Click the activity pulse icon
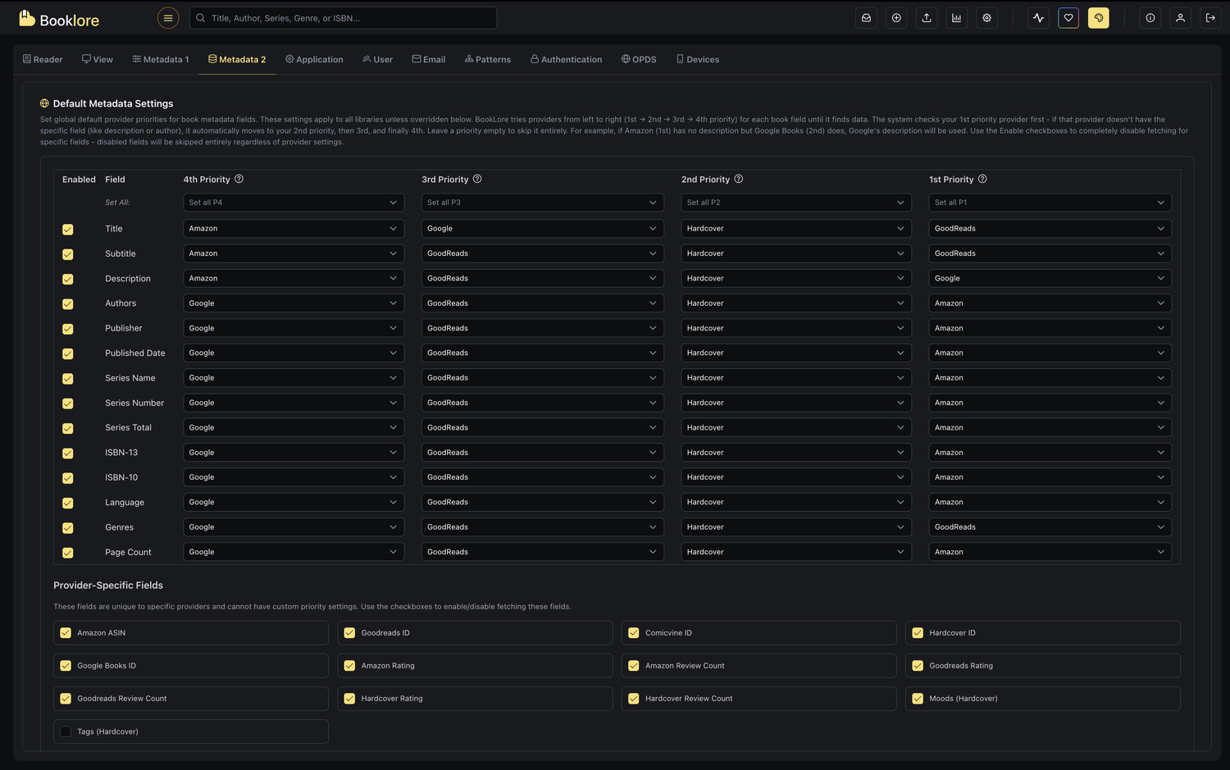 coord(1038,17)
